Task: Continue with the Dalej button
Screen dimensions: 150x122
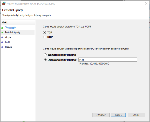Action: coord(118,115)
